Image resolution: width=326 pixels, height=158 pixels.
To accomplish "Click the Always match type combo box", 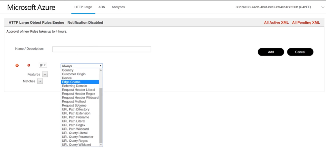I will [82, 66].
